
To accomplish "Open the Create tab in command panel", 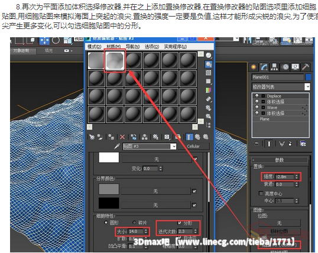I will point(254,67).
